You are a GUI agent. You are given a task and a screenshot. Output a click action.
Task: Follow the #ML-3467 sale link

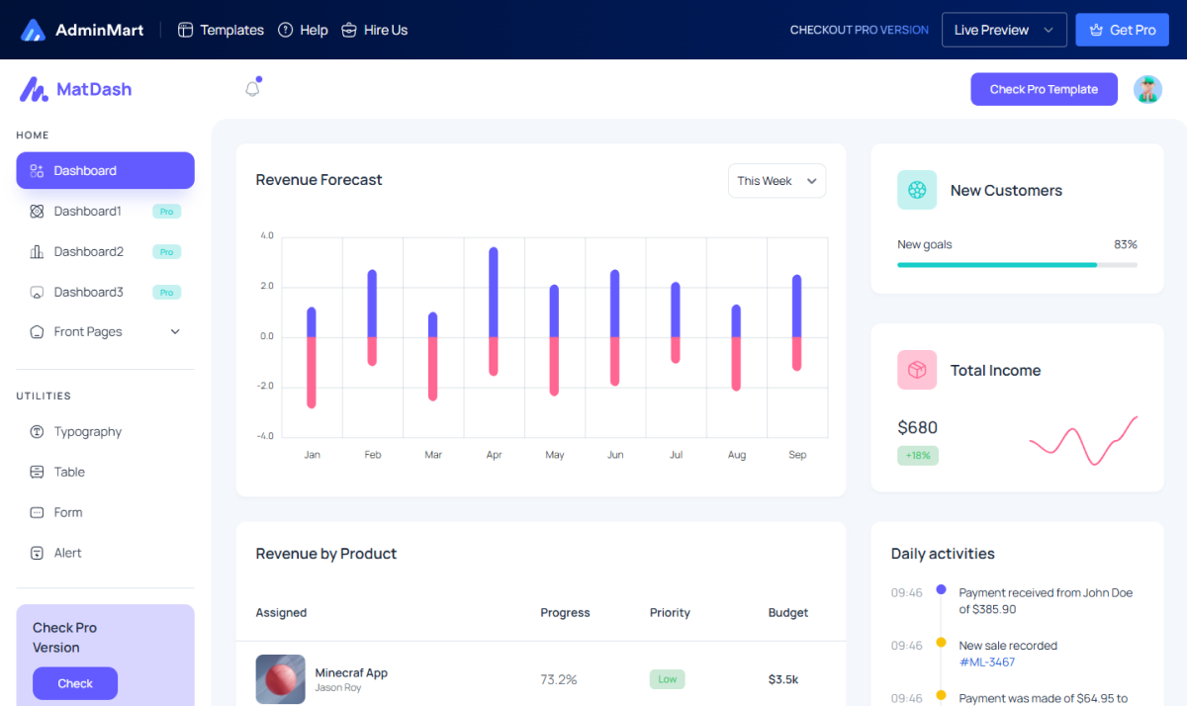tap(987, 662)
